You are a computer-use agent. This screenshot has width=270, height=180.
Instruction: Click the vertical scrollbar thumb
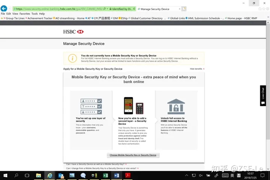268,82
